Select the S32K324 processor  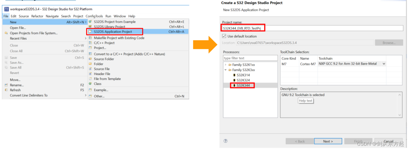[x=243, y=80]
